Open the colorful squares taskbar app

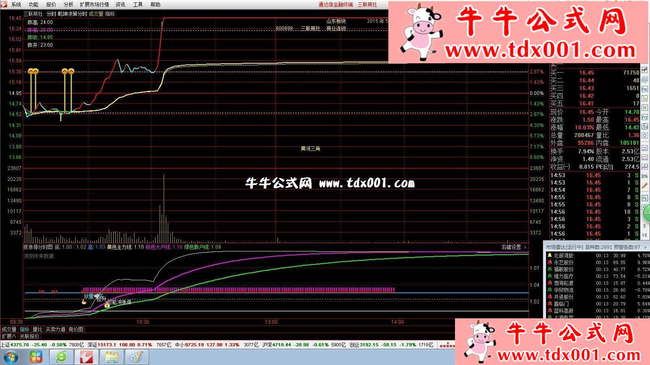click(x=36, y=357)
